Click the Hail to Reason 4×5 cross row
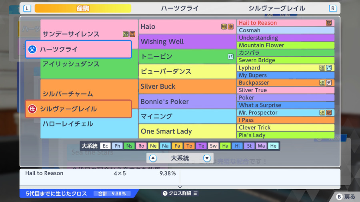The width and height of the screenshot is (360, 202). click(x=100, y=173)
